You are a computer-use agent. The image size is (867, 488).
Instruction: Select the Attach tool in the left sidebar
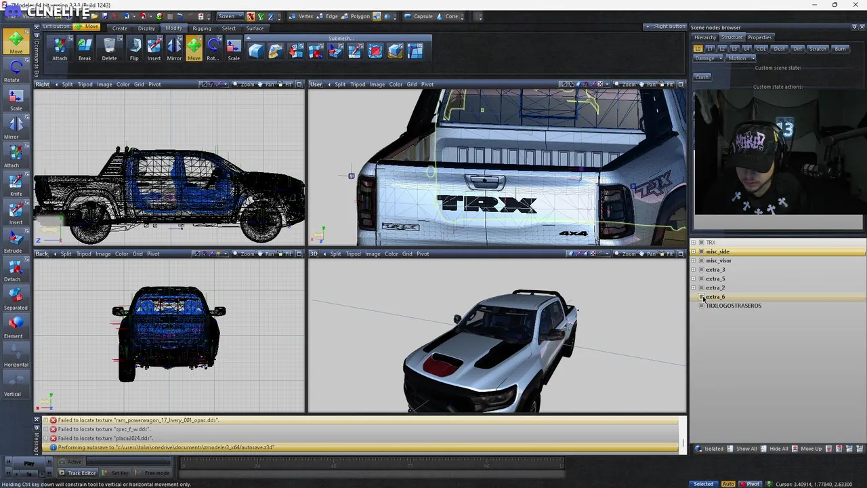(16, 157)
